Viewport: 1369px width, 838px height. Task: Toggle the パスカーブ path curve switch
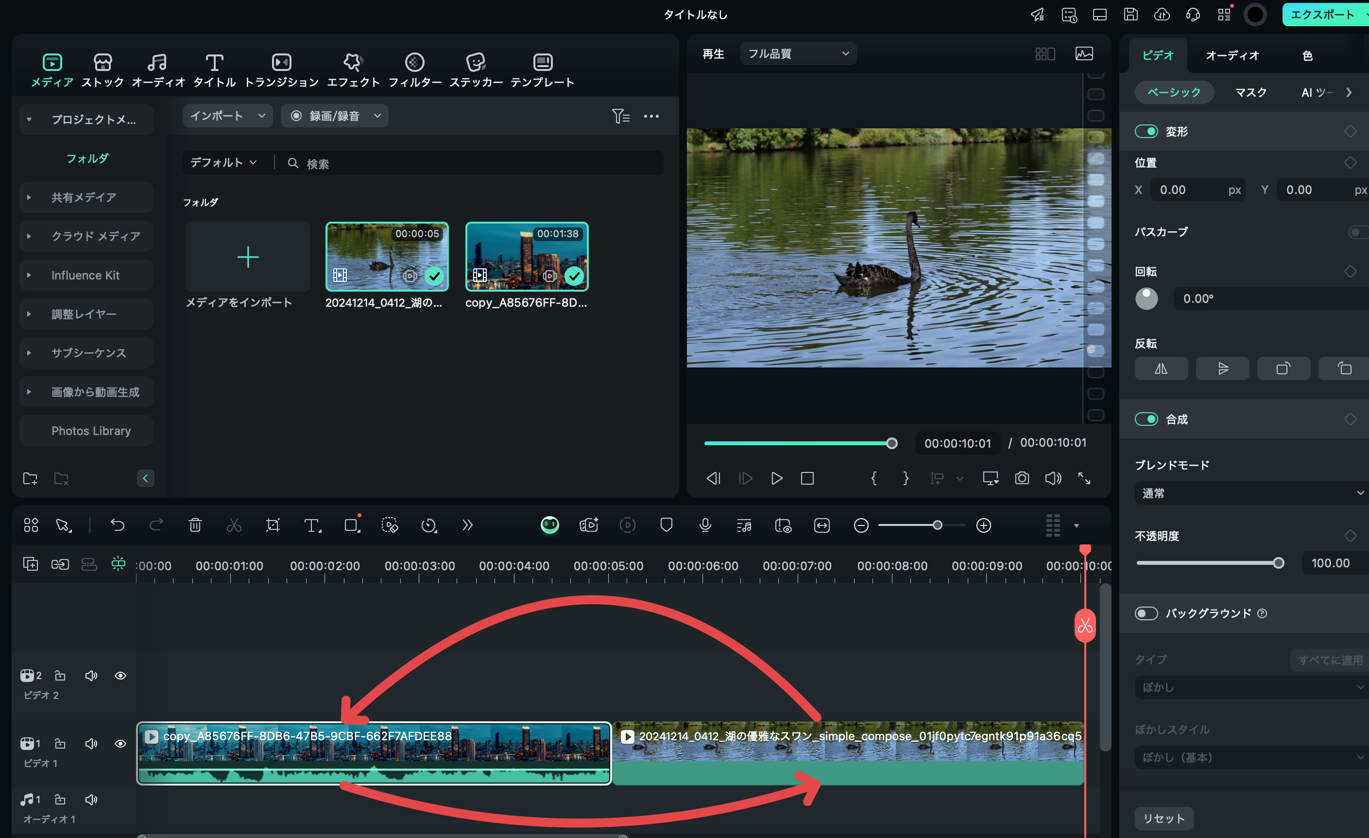(1359, 232)
